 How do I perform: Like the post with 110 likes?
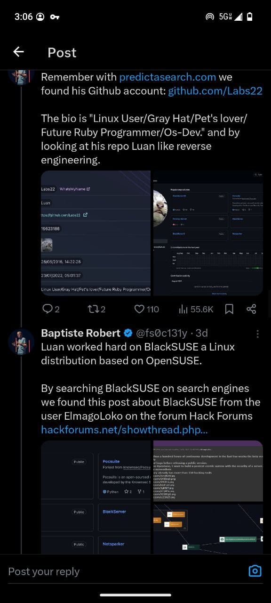pyautogui.click(x=147, y=309)
